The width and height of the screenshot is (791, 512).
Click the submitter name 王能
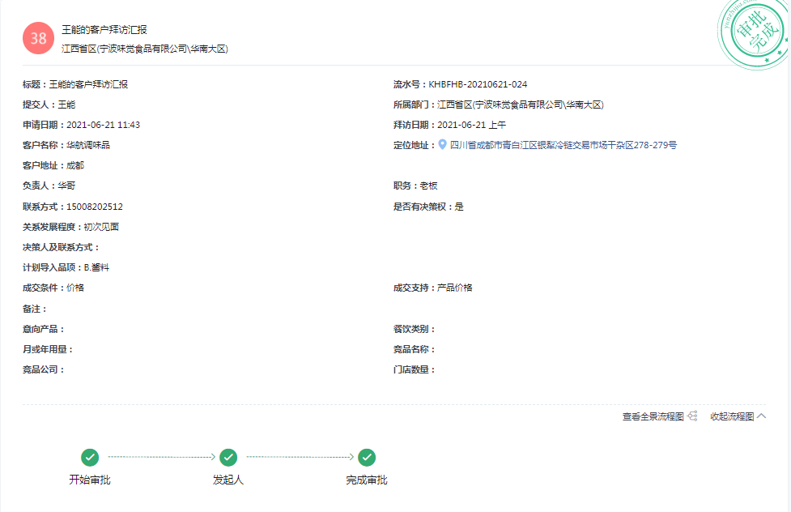(x=66, y=105)
